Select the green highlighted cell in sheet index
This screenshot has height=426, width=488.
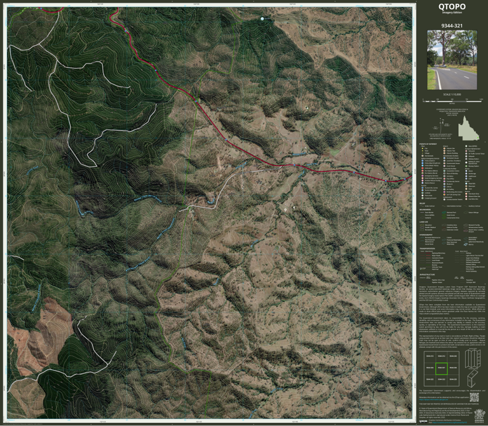click(x=441, y=368)
